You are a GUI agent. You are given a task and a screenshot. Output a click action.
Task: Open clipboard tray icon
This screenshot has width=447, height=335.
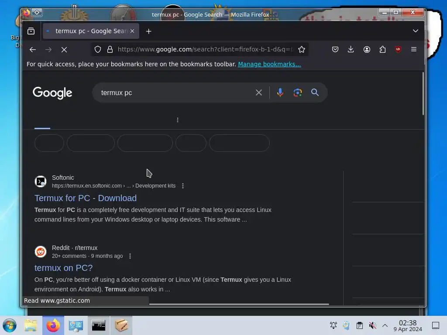click(x=360, y=325)
